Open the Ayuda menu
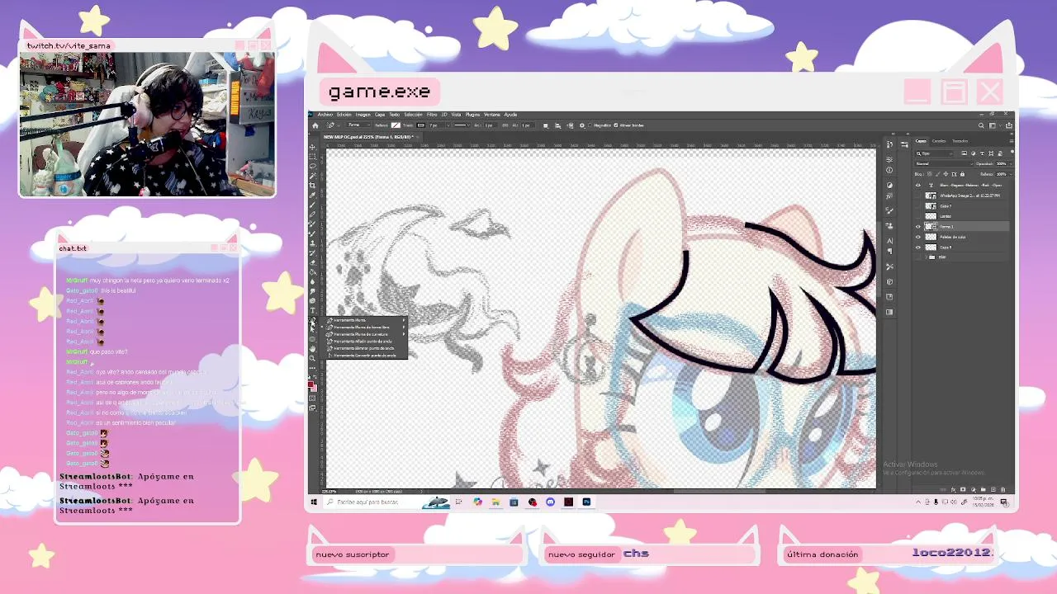1057x594 pixels. pos(510,115)
